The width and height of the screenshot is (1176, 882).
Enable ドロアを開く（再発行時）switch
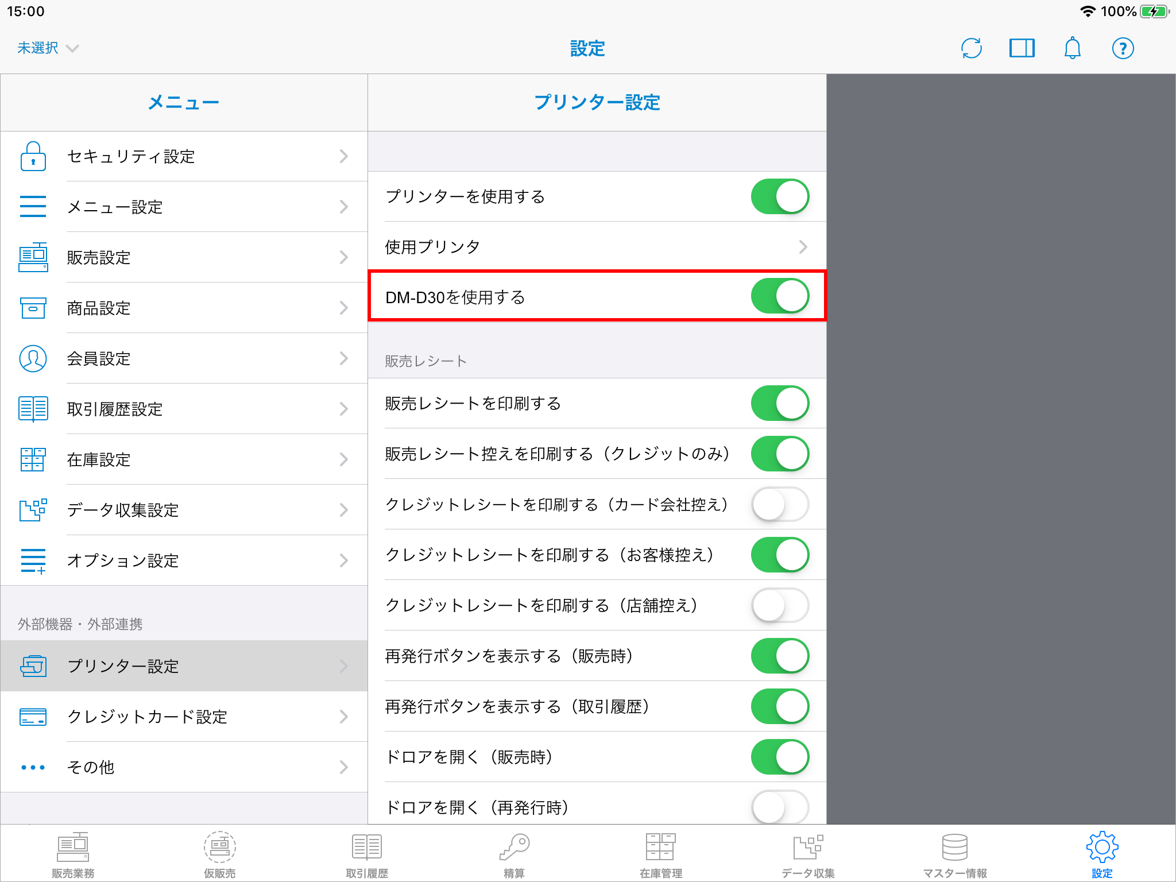pyautogui.click(x=780, y=807)
